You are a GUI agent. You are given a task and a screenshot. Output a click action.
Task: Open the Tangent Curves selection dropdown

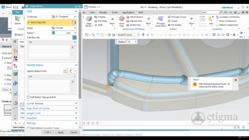(128, 35)
